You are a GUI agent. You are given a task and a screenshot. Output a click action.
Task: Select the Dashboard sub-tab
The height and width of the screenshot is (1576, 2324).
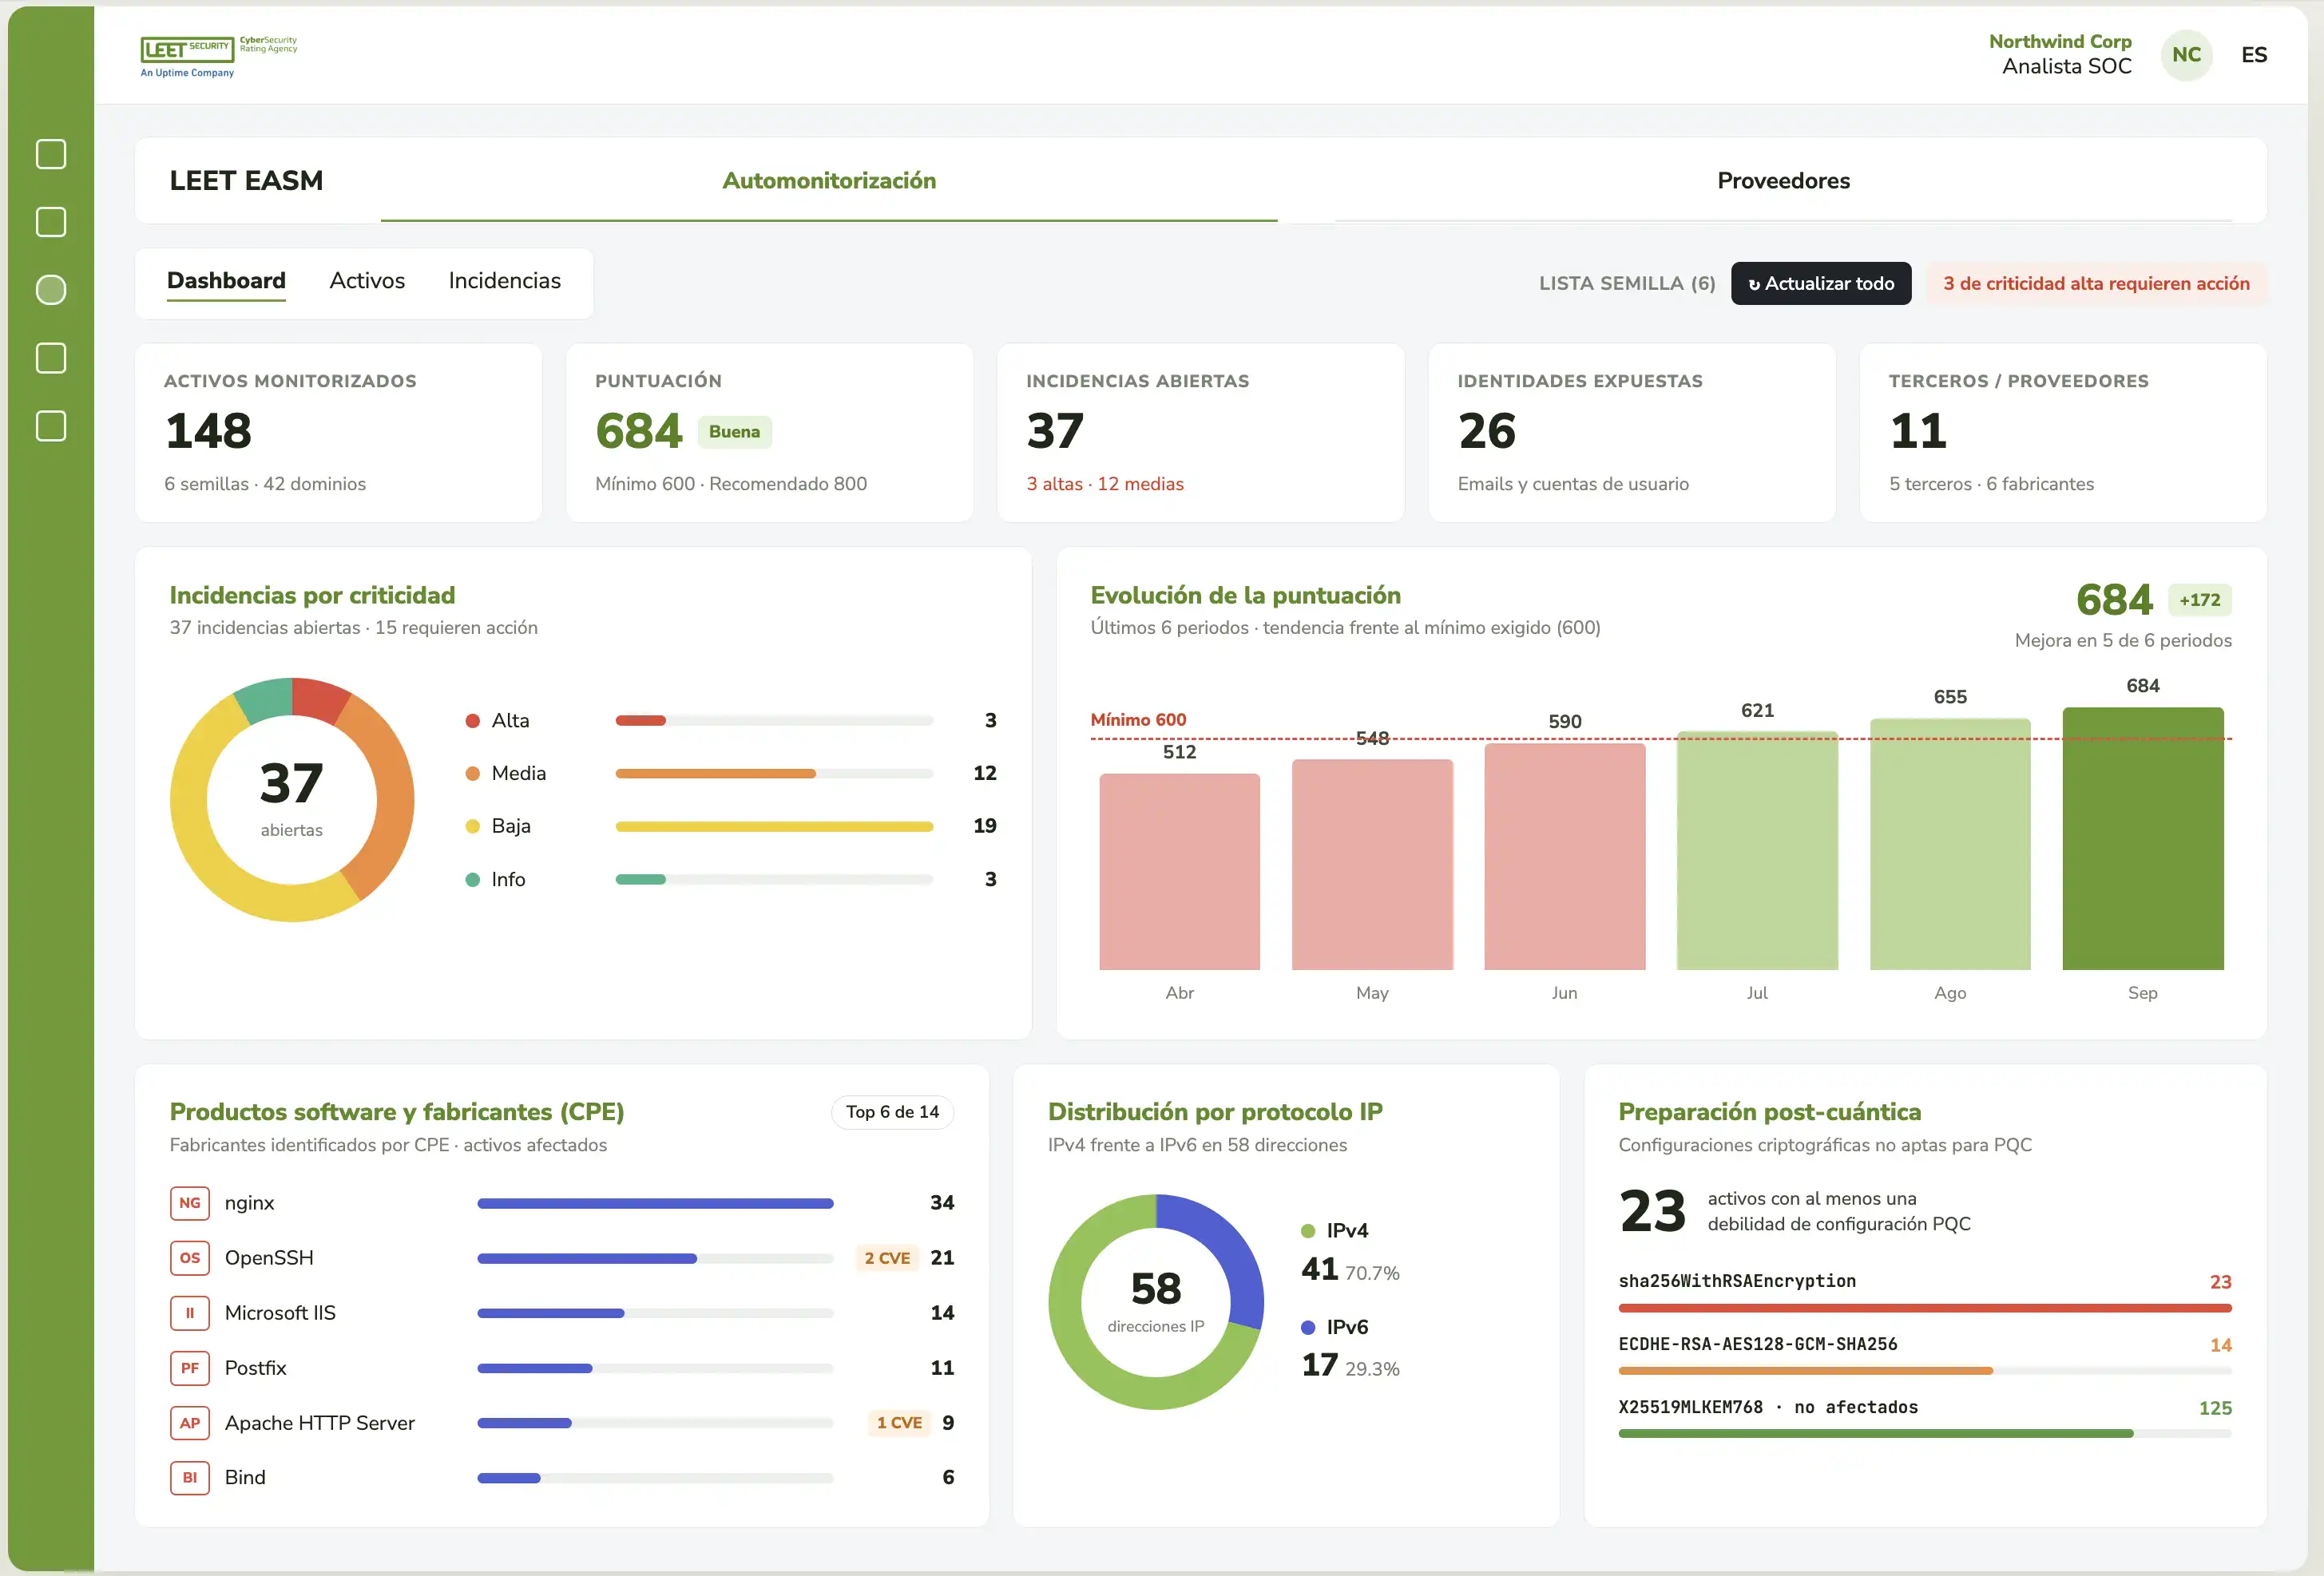(x=226, y=281)
